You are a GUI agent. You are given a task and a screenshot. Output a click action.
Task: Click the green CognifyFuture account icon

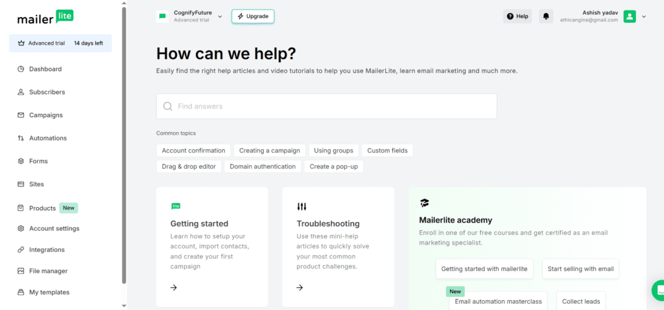tap(162, 16)
